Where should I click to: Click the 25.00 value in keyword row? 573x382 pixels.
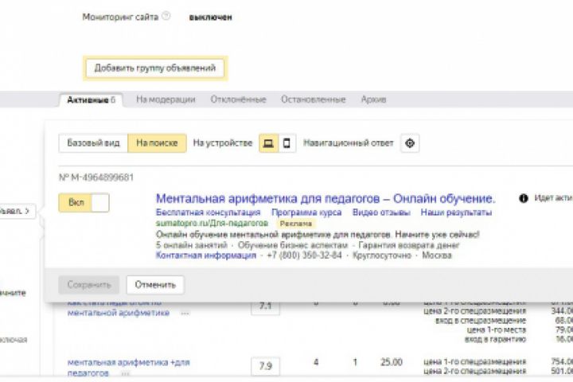click(x=392, y=362)
